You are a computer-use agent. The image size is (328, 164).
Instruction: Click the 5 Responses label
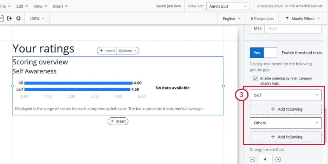(262, 19)
